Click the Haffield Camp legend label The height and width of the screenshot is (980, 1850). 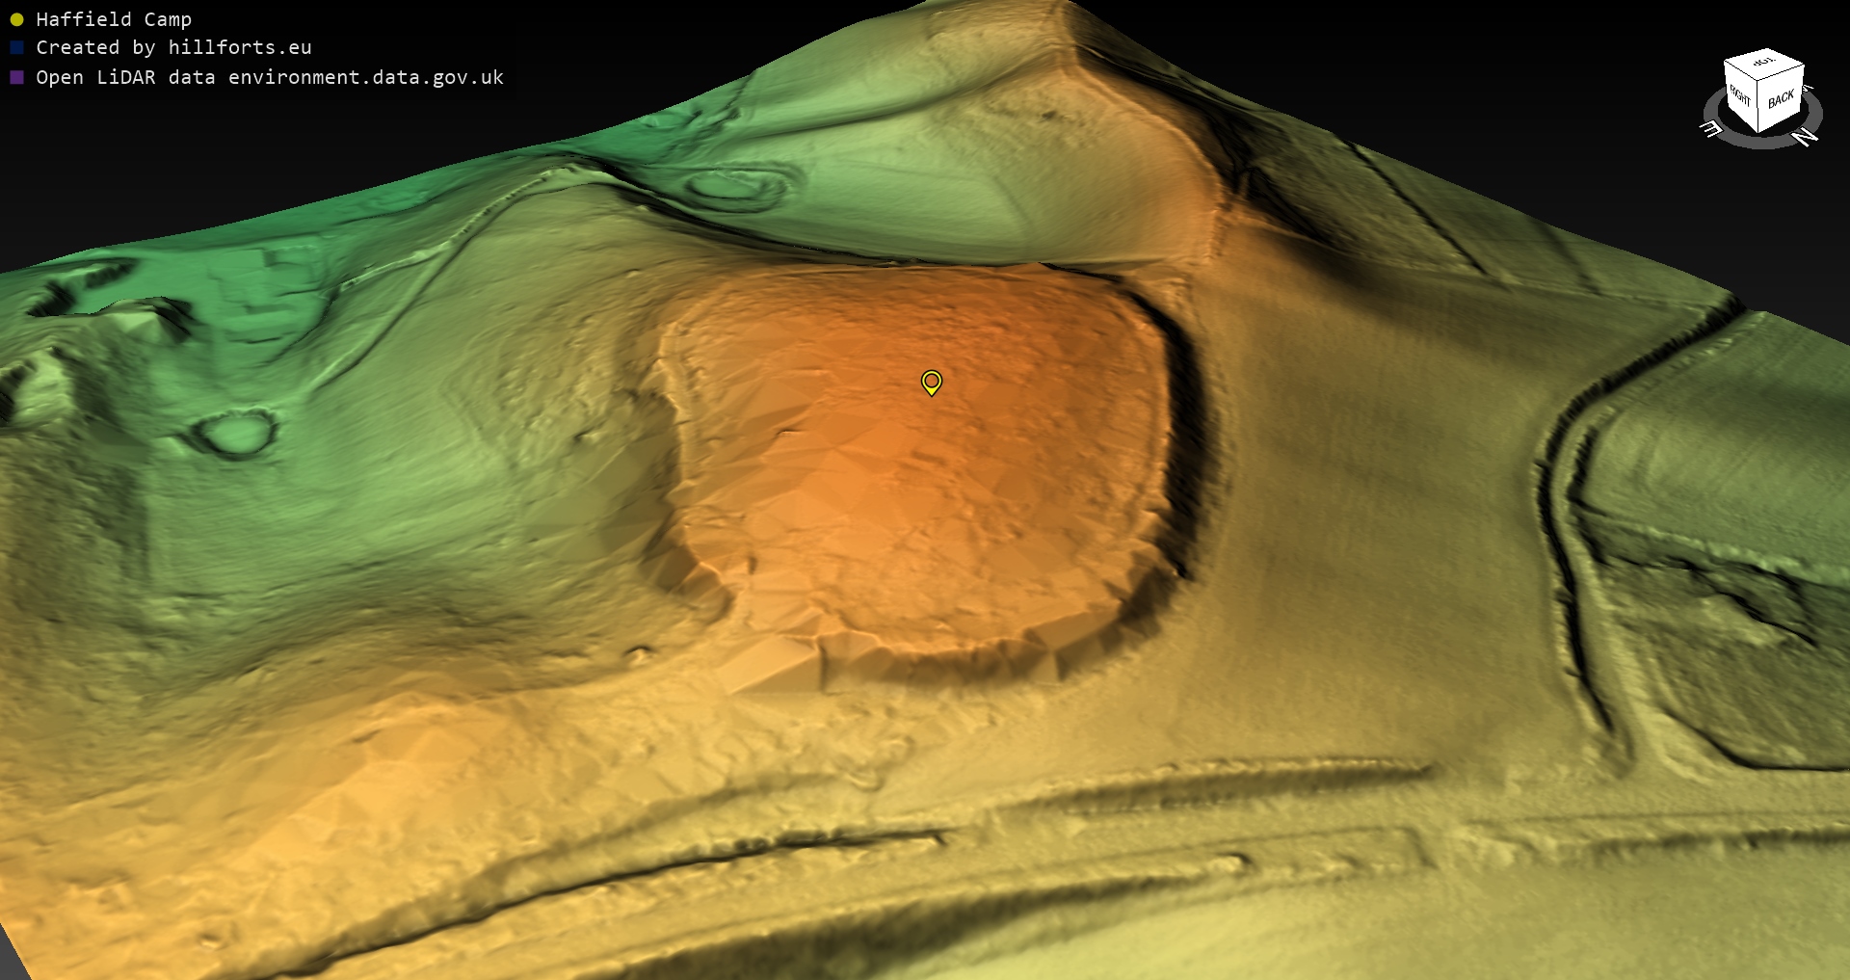click(x=114, y=19)
